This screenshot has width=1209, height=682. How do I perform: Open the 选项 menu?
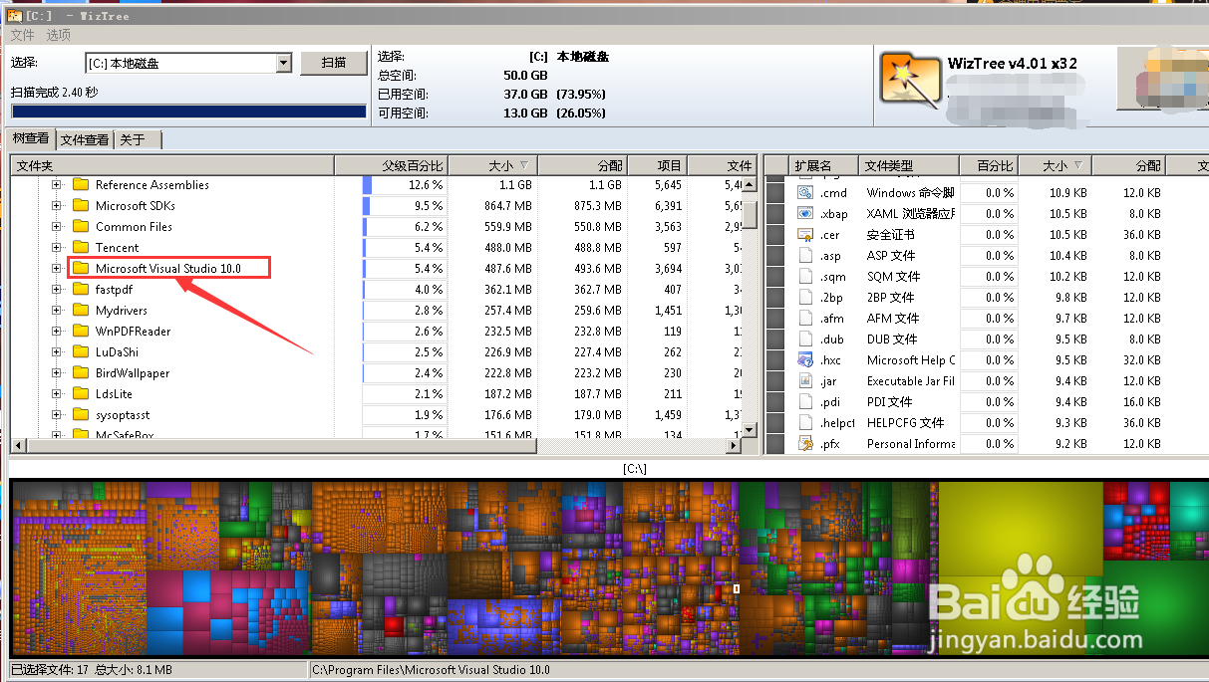[x=59, y=35]
